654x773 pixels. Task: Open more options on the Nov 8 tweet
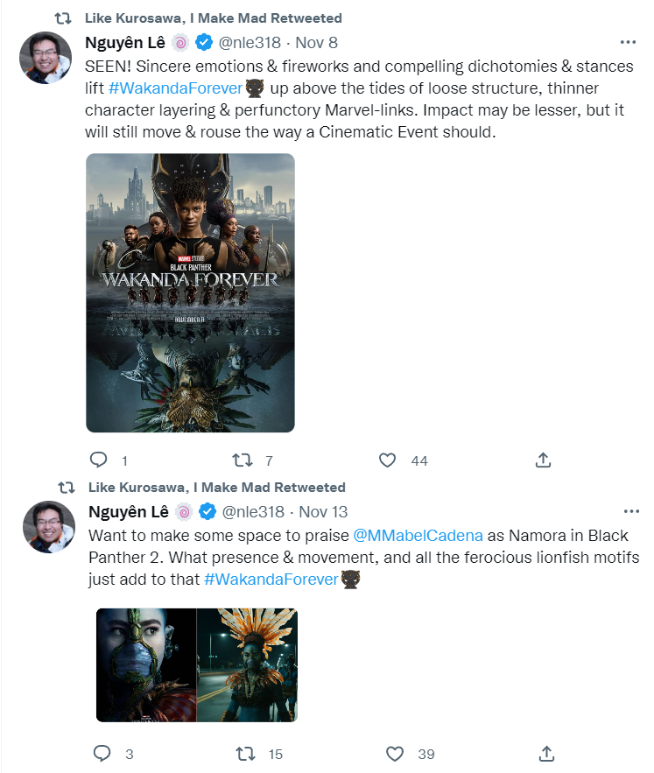628,42
